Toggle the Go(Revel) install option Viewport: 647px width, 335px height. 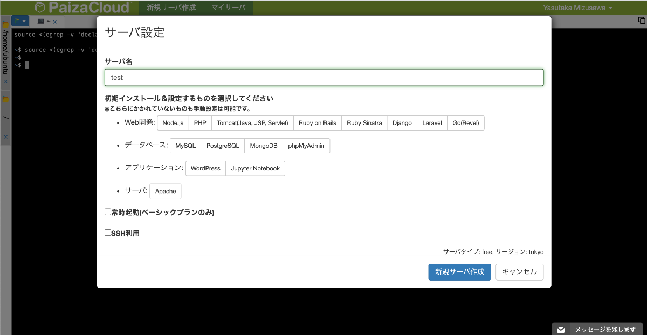[x=466, y=123]
